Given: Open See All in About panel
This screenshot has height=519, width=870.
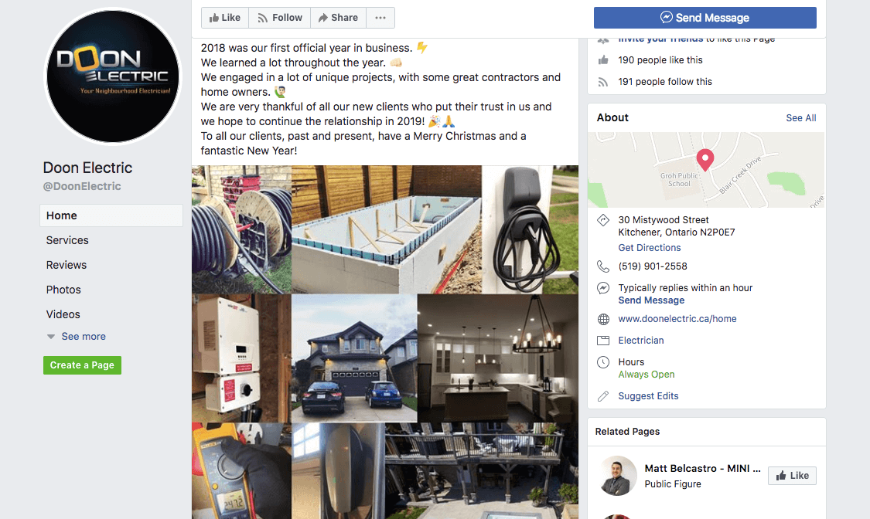Looking at the screenshot, I should tap(800, 118).
